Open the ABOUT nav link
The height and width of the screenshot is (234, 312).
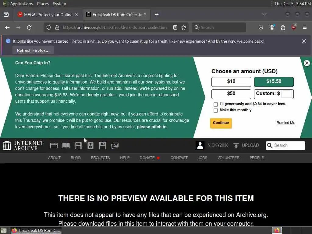point(54,158)
